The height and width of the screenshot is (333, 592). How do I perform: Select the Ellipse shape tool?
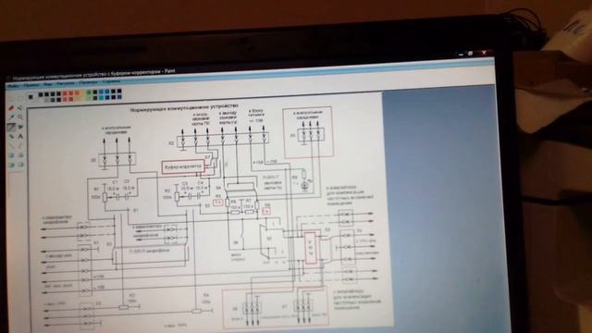click(11, 165)
